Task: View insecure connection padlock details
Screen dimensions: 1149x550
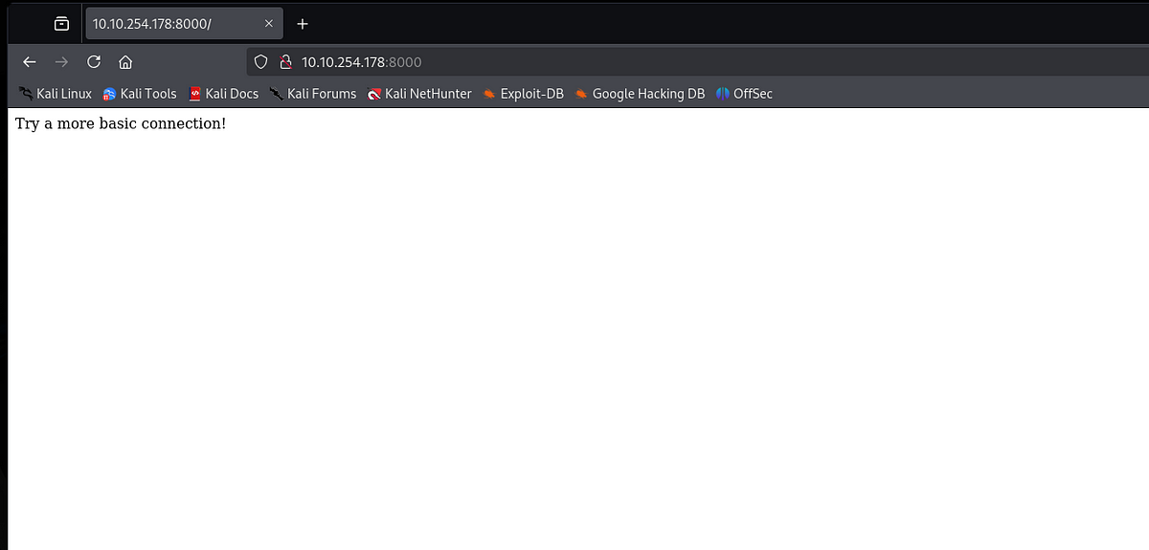Action: click(284, 62)
